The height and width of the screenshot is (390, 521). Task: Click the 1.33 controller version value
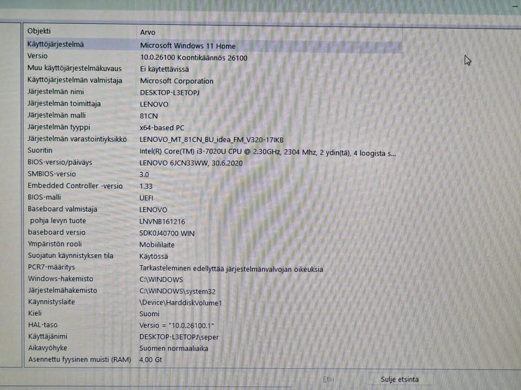coord(146,186)
